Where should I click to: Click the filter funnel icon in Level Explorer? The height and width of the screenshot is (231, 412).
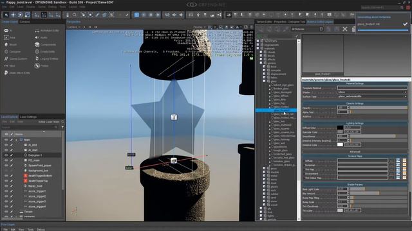click(x=62, y=127)
